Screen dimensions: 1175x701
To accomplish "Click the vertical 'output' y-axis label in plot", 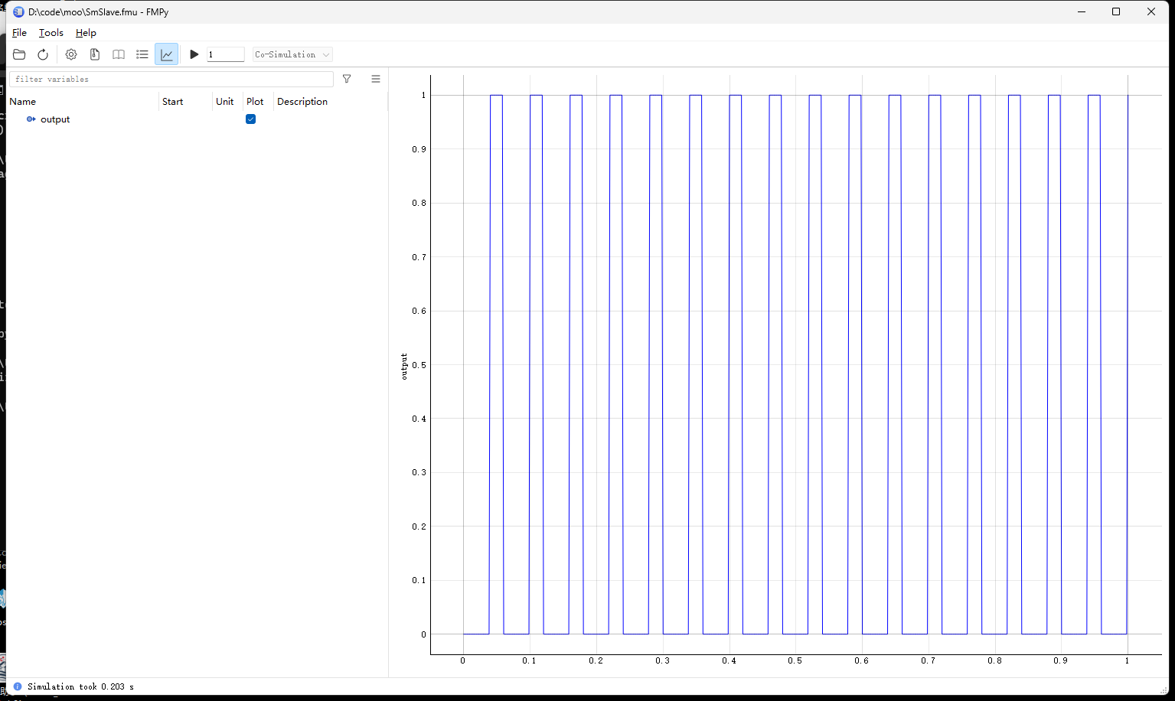I will [x=404, y=366].
